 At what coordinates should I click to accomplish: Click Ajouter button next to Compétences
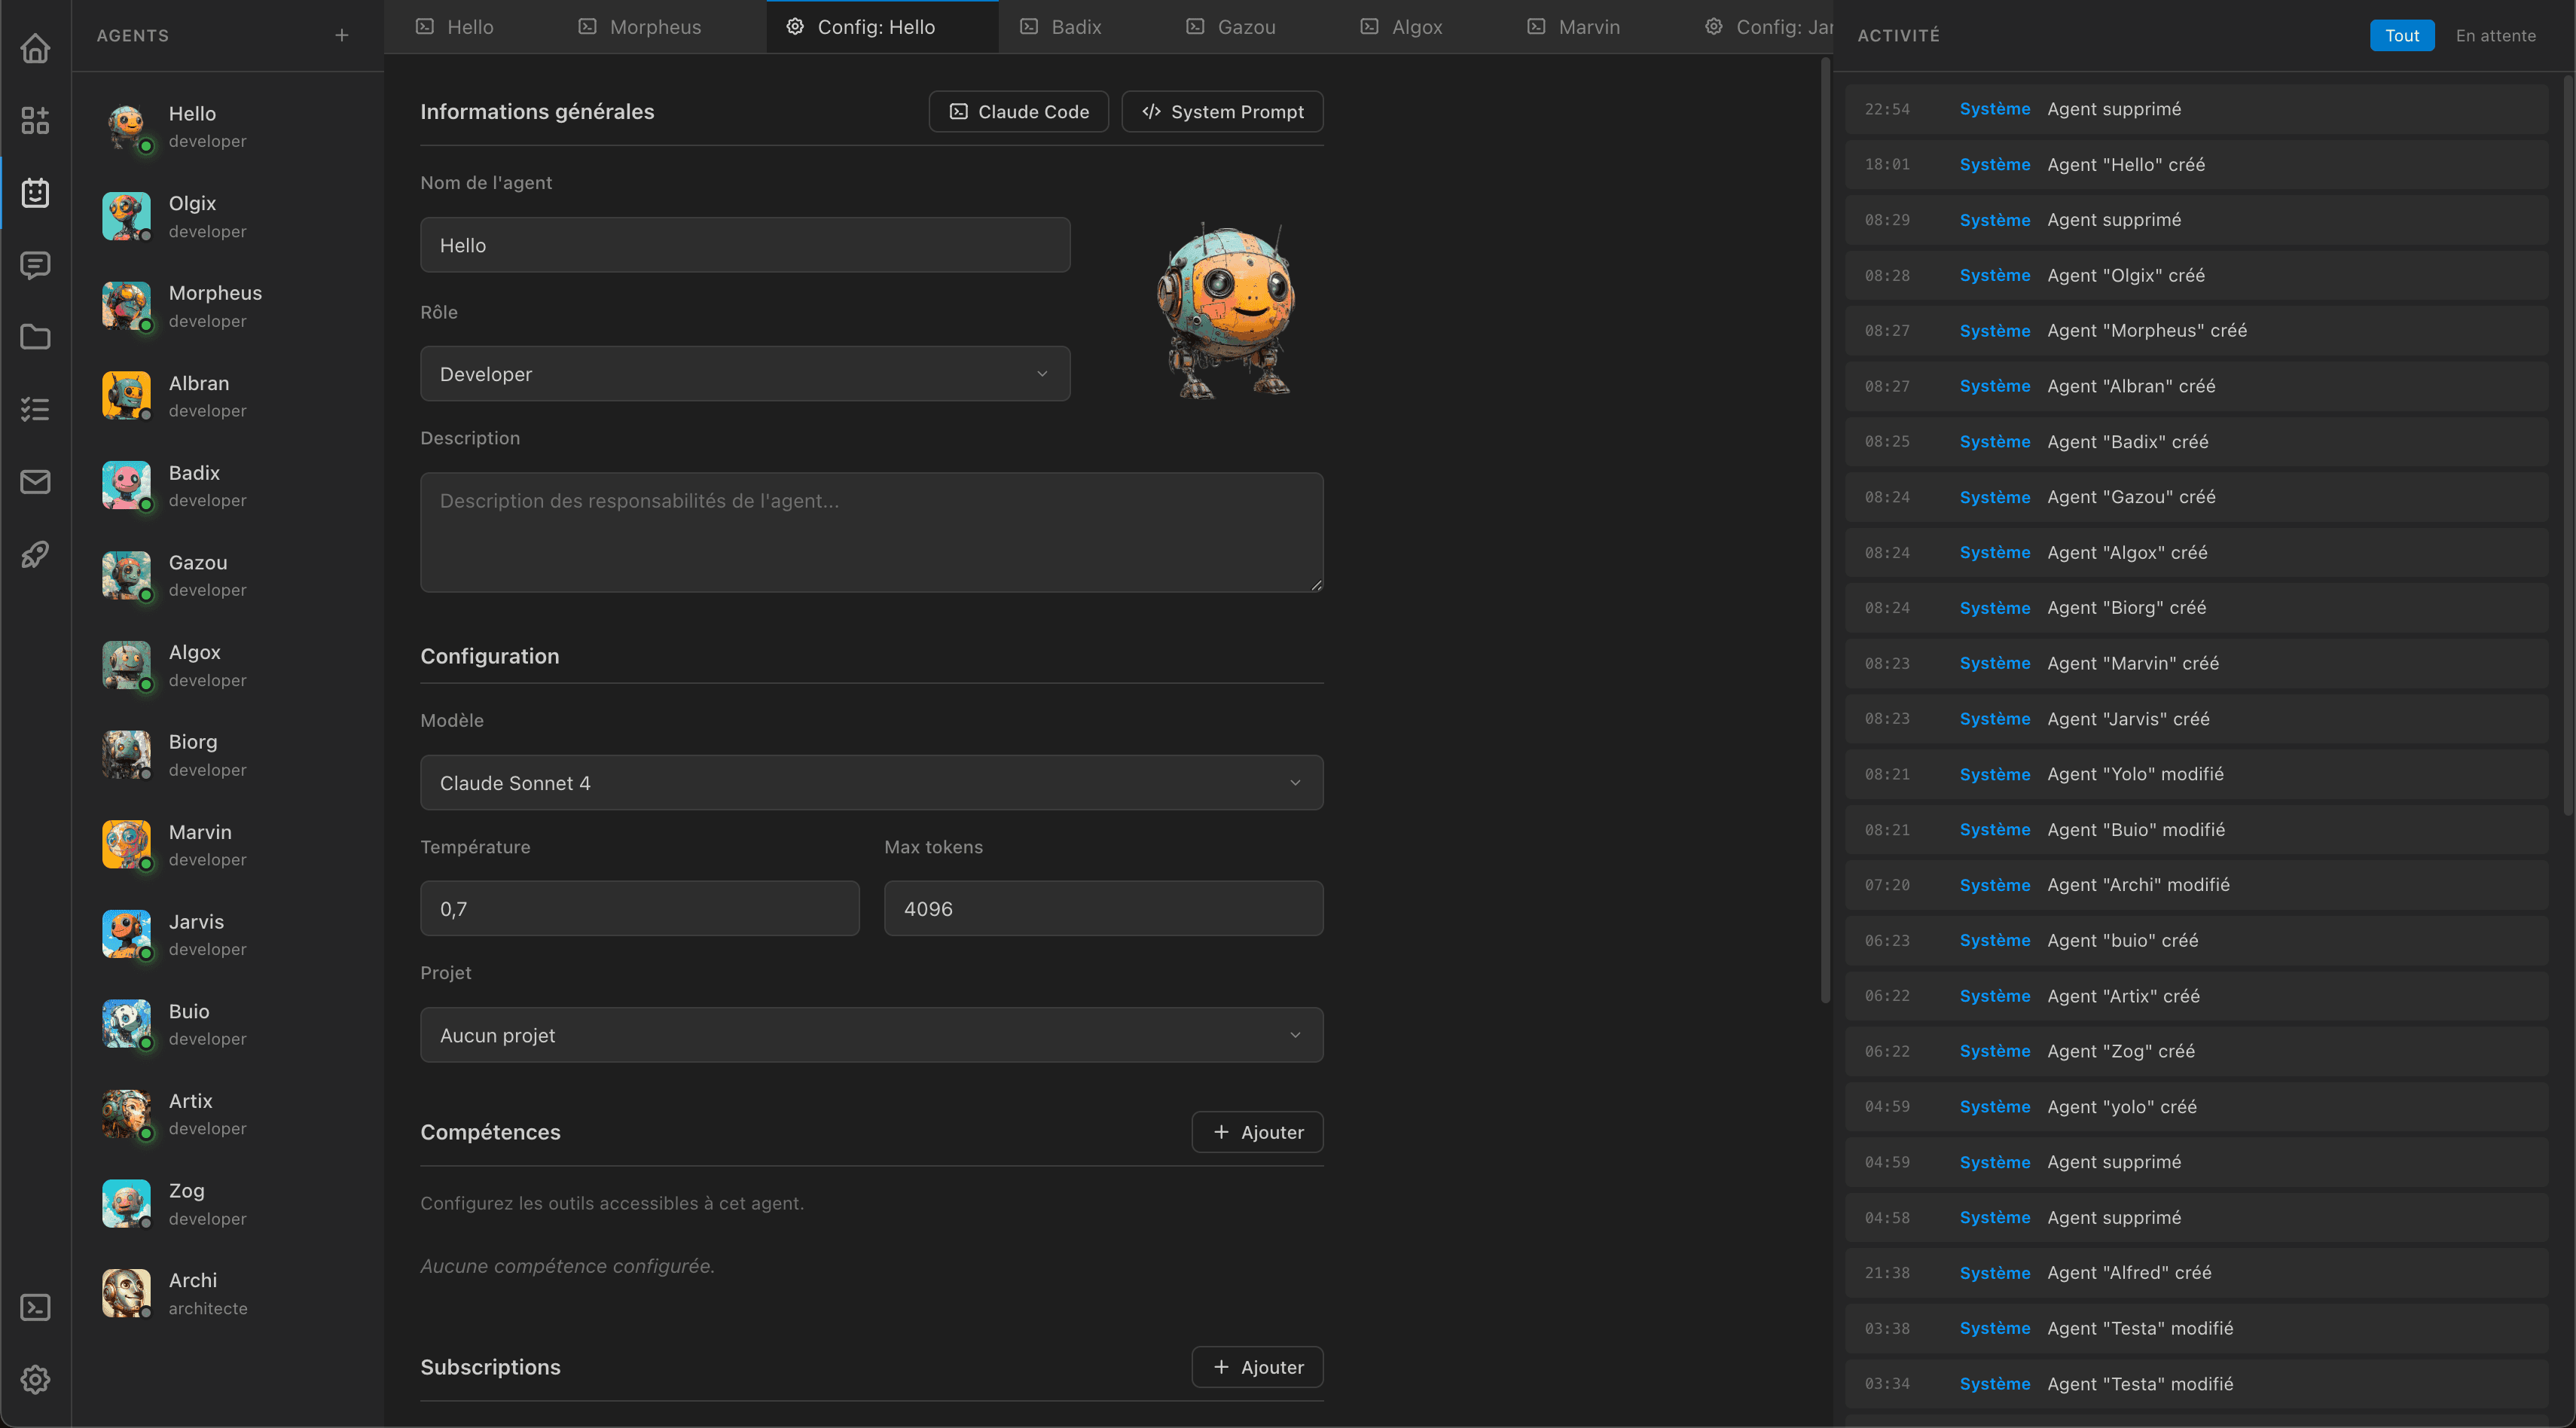click(x=1257, y=1132)
